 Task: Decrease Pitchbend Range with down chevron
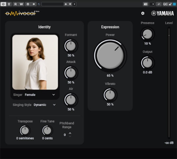pos(70,136)
